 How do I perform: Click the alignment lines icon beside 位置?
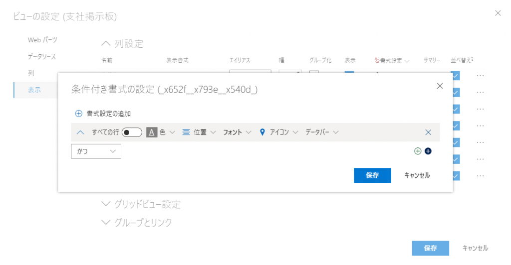coord(186,132)
